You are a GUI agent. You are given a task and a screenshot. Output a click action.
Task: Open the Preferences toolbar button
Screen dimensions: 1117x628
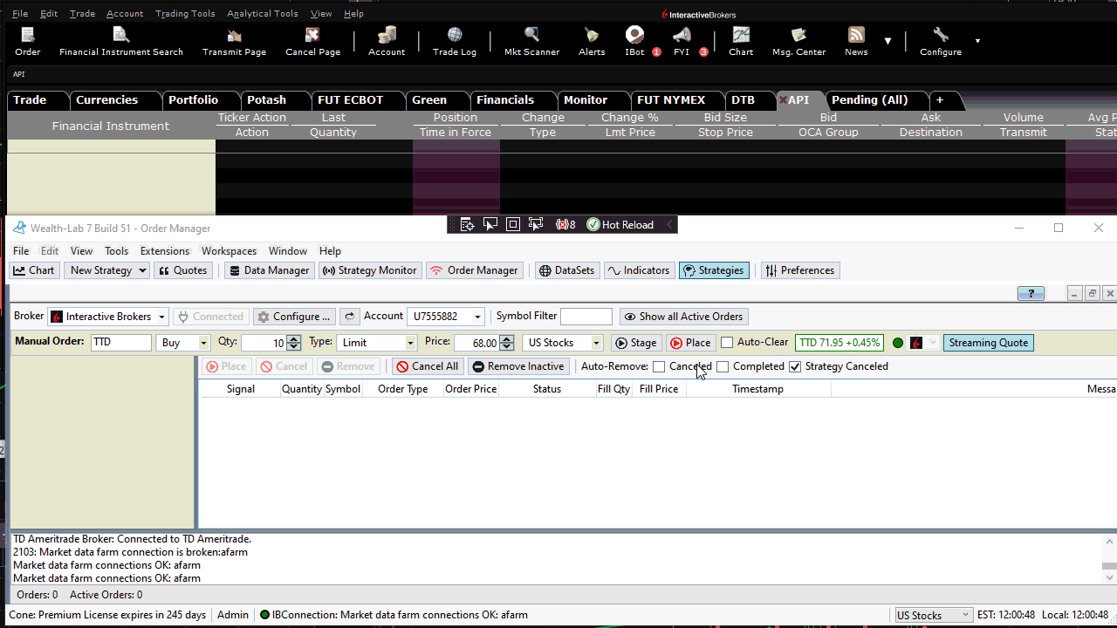800,270
